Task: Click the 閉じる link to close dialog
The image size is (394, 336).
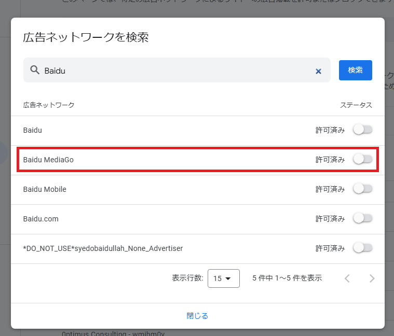Action: (197, 316)
